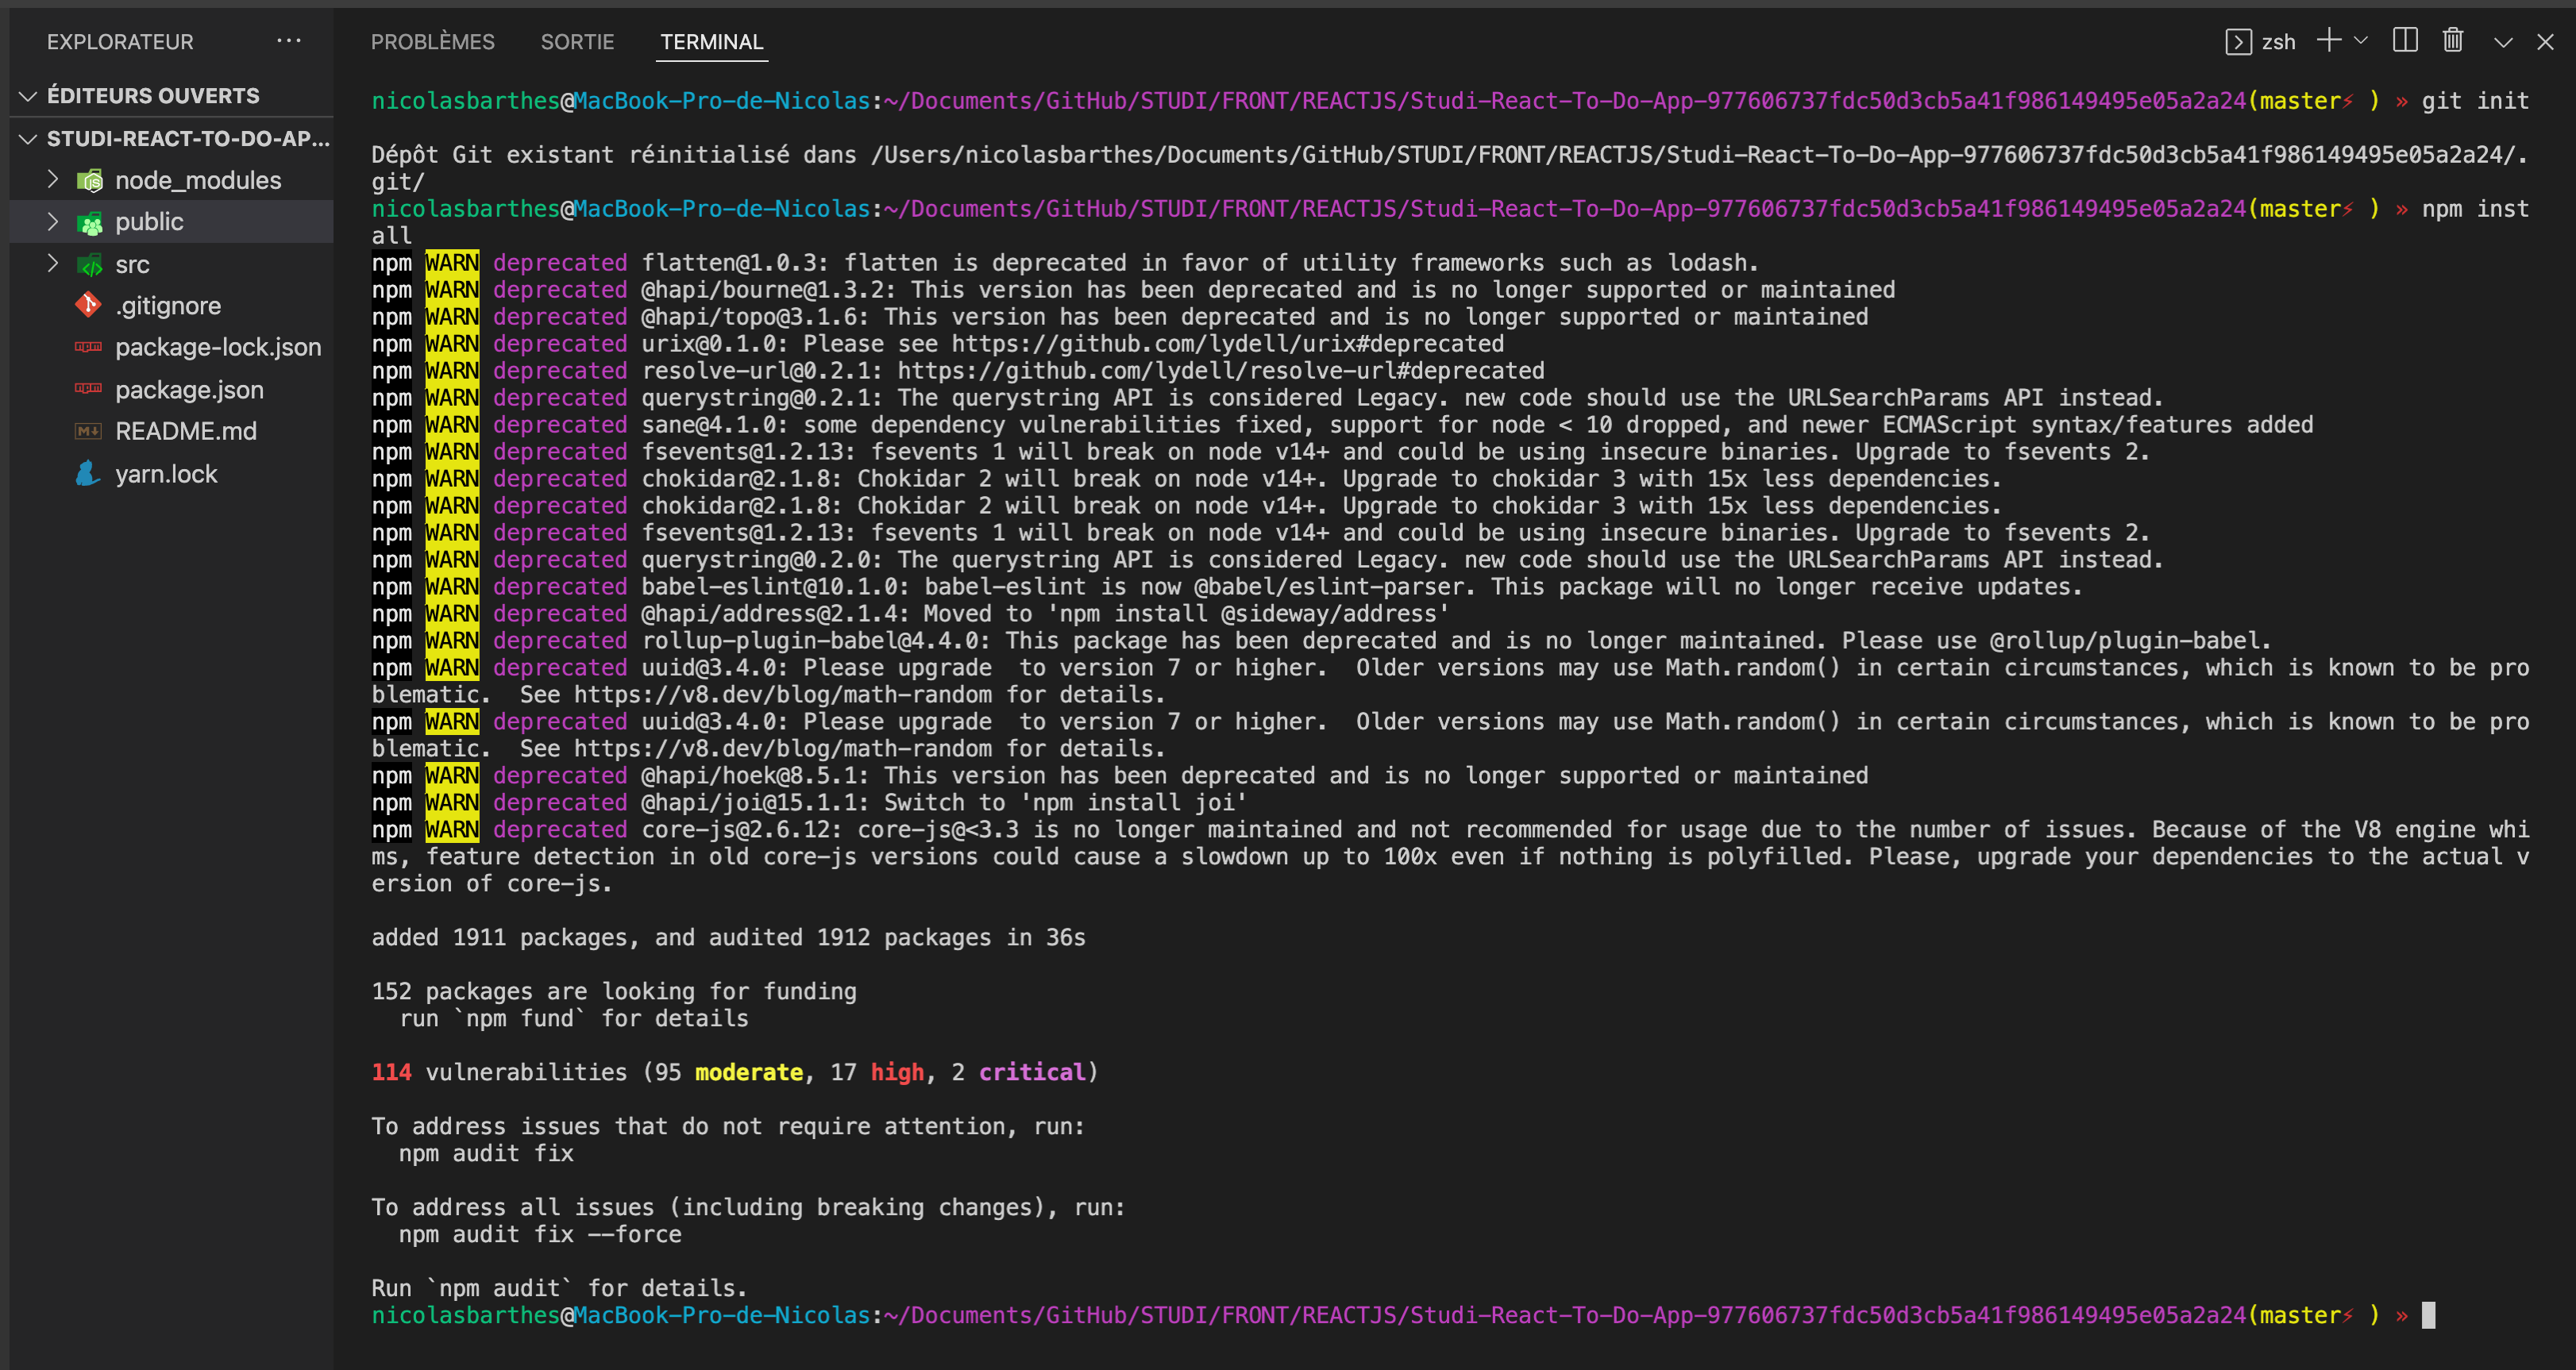Click the git icon beside .gitignore

coord(88,305)
